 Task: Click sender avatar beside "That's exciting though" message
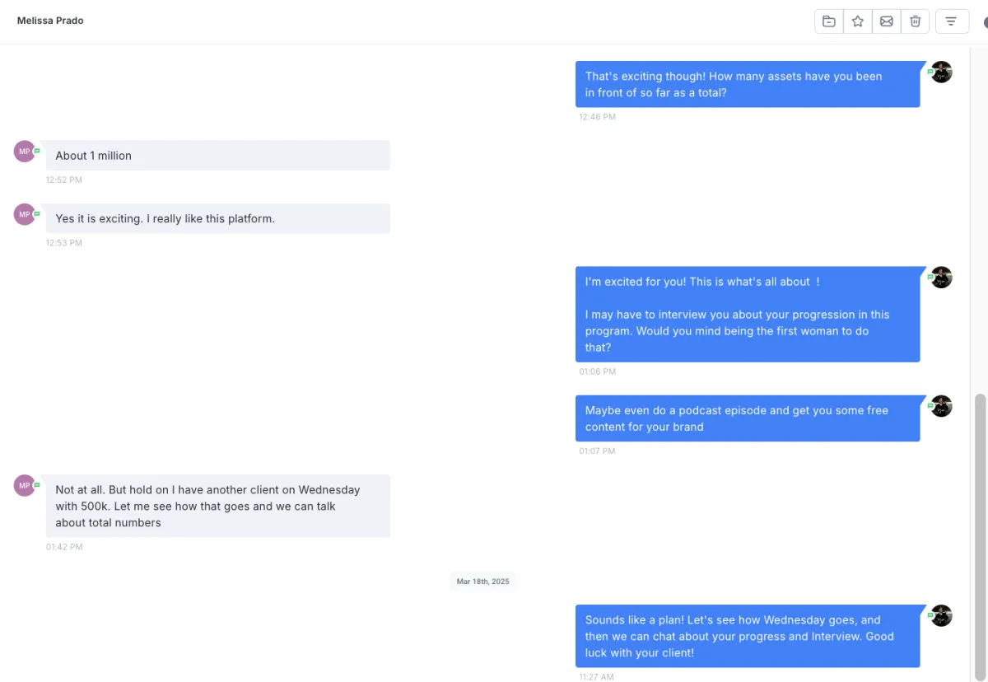pos(942,72)
